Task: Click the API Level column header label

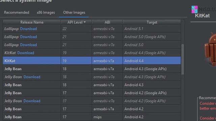Action: [75, 22]
